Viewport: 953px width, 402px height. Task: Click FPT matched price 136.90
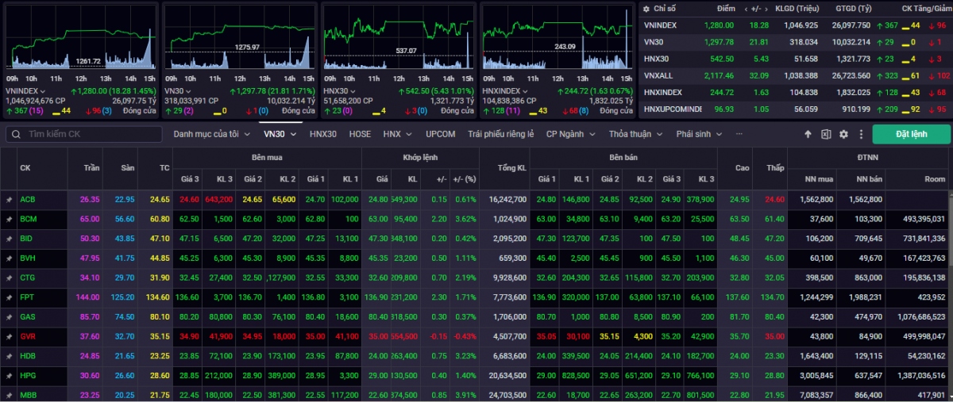(378, 297)
